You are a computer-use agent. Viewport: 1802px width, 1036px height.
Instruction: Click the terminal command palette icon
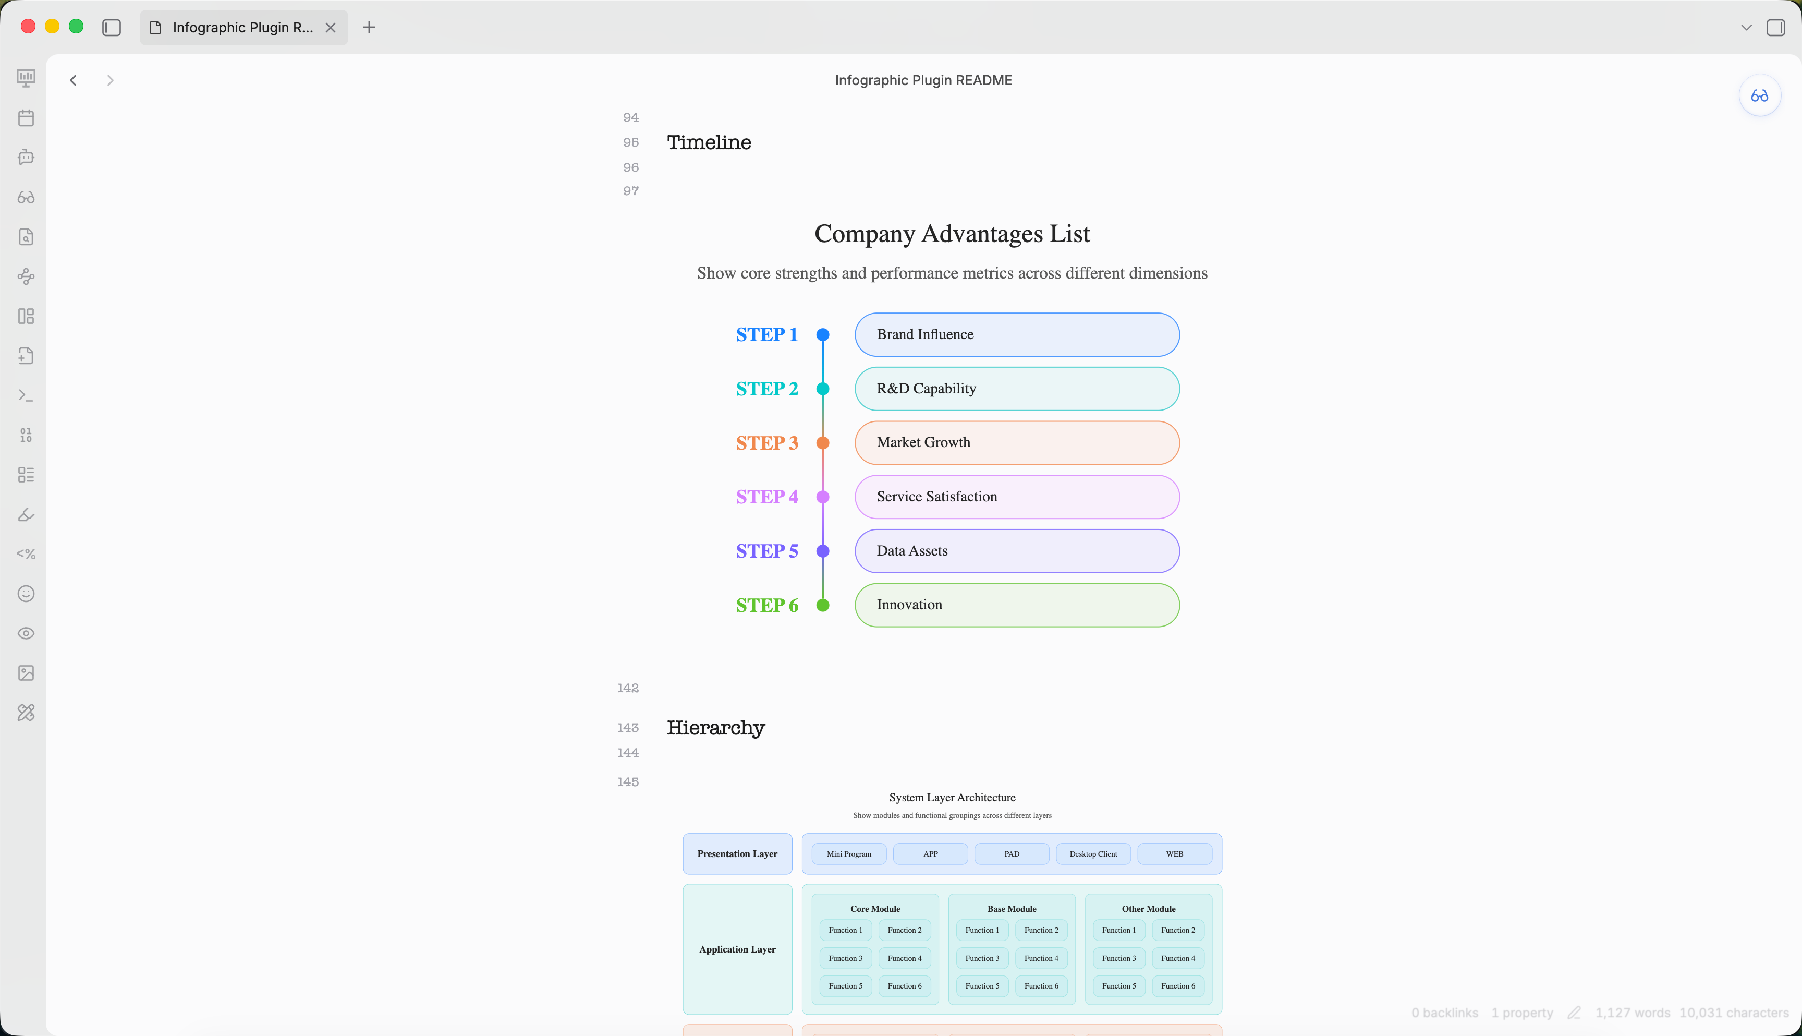26,395
